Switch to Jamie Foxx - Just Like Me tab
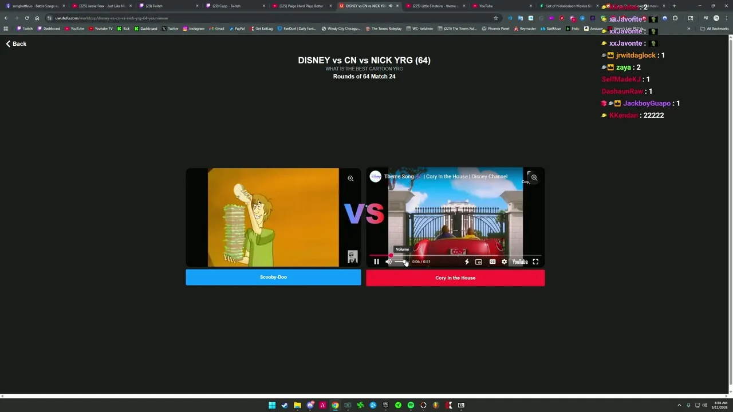The image size is (733, 412). (x=101, y=6)
